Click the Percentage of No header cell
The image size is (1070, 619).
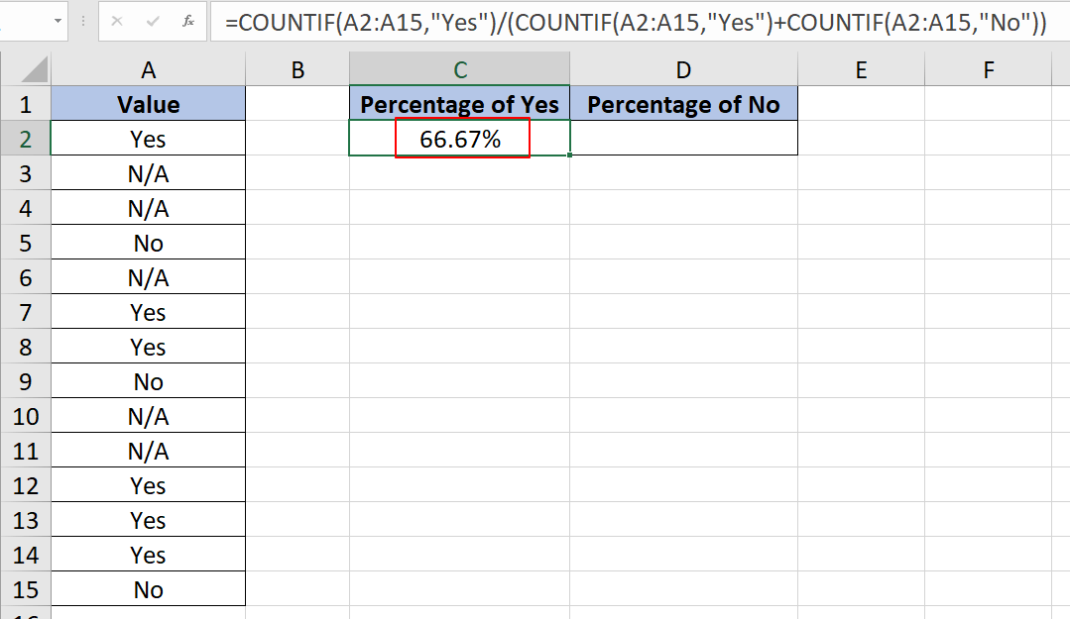[x=683, y=103]
